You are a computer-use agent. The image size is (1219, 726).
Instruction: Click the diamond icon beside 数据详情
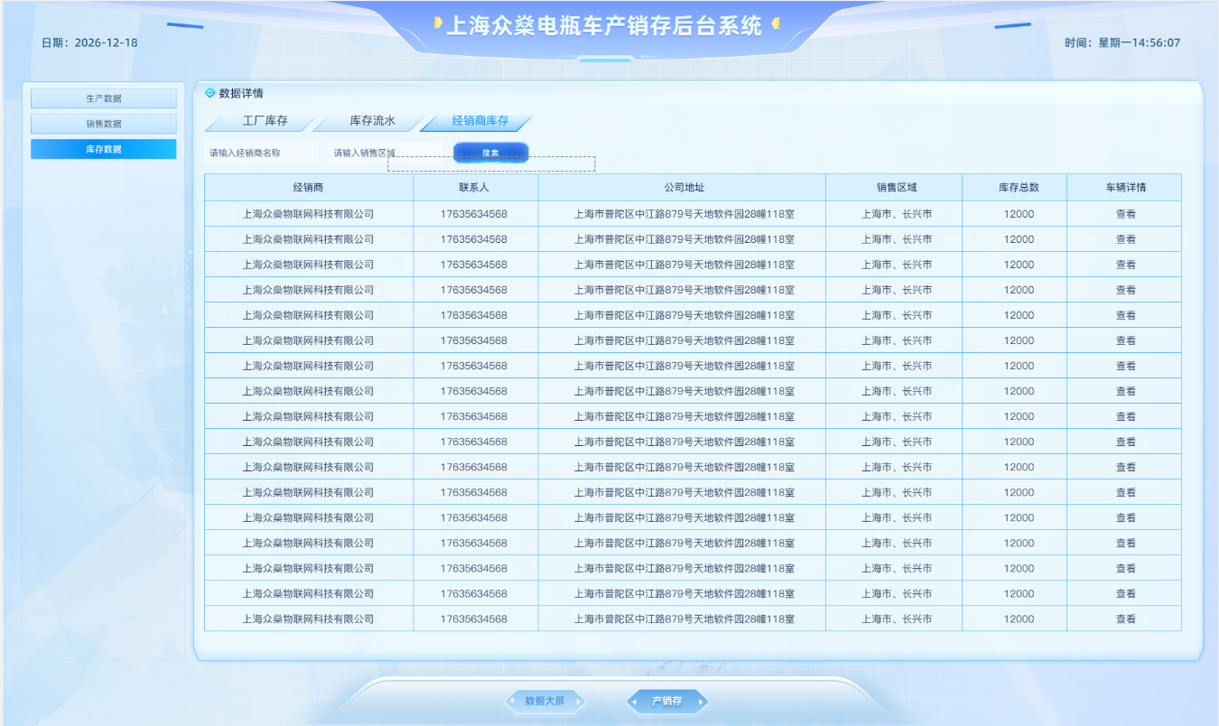tap(210, 93)
